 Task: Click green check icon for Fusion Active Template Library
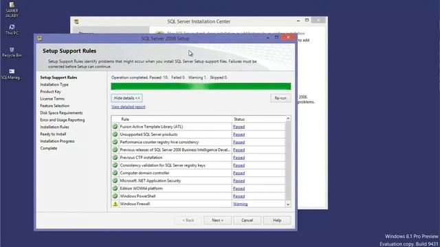[115, 126]
